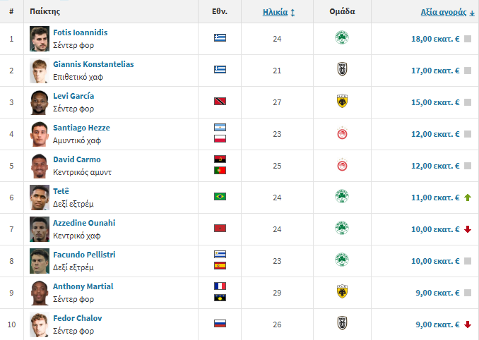Click PAOK crest next to Giannis Konstantelias
Image resolution: width=479 pixels, height=340 pixels.
click(342, 70)
